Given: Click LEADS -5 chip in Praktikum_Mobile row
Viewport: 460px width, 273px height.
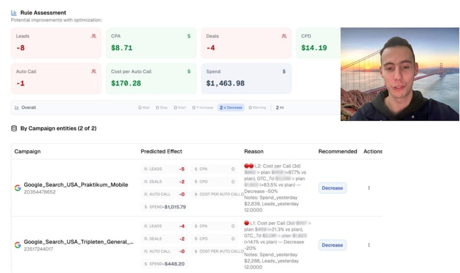Looking at the screenshot, I should pos(164,169).
